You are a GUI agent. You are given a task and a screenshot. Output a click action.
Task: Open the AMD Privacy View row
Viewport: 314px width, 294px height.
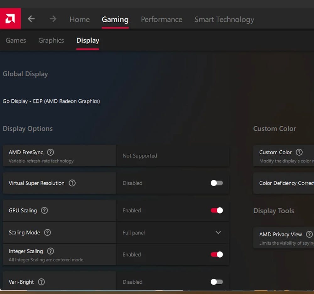click(x=284, y=238)
